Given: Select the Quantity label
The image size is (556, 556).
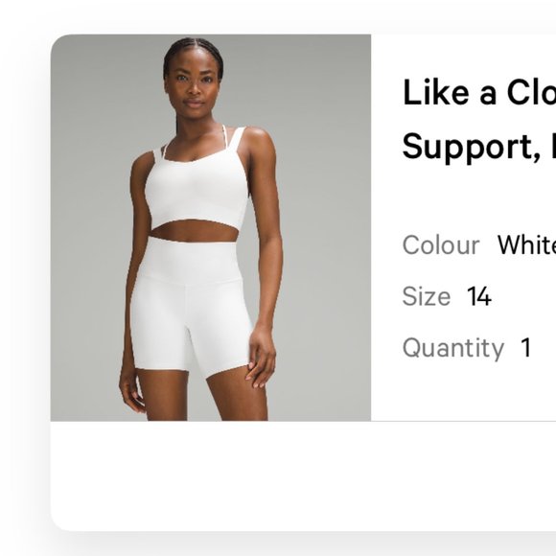Looking at the screenshot, I should pos(453,348).
